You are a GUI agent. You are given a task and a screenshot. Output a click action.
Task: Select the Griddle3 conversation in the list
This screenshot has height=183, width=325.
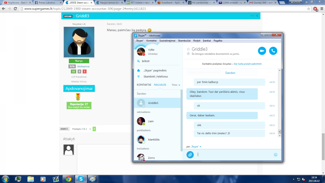tap(157, 103)
